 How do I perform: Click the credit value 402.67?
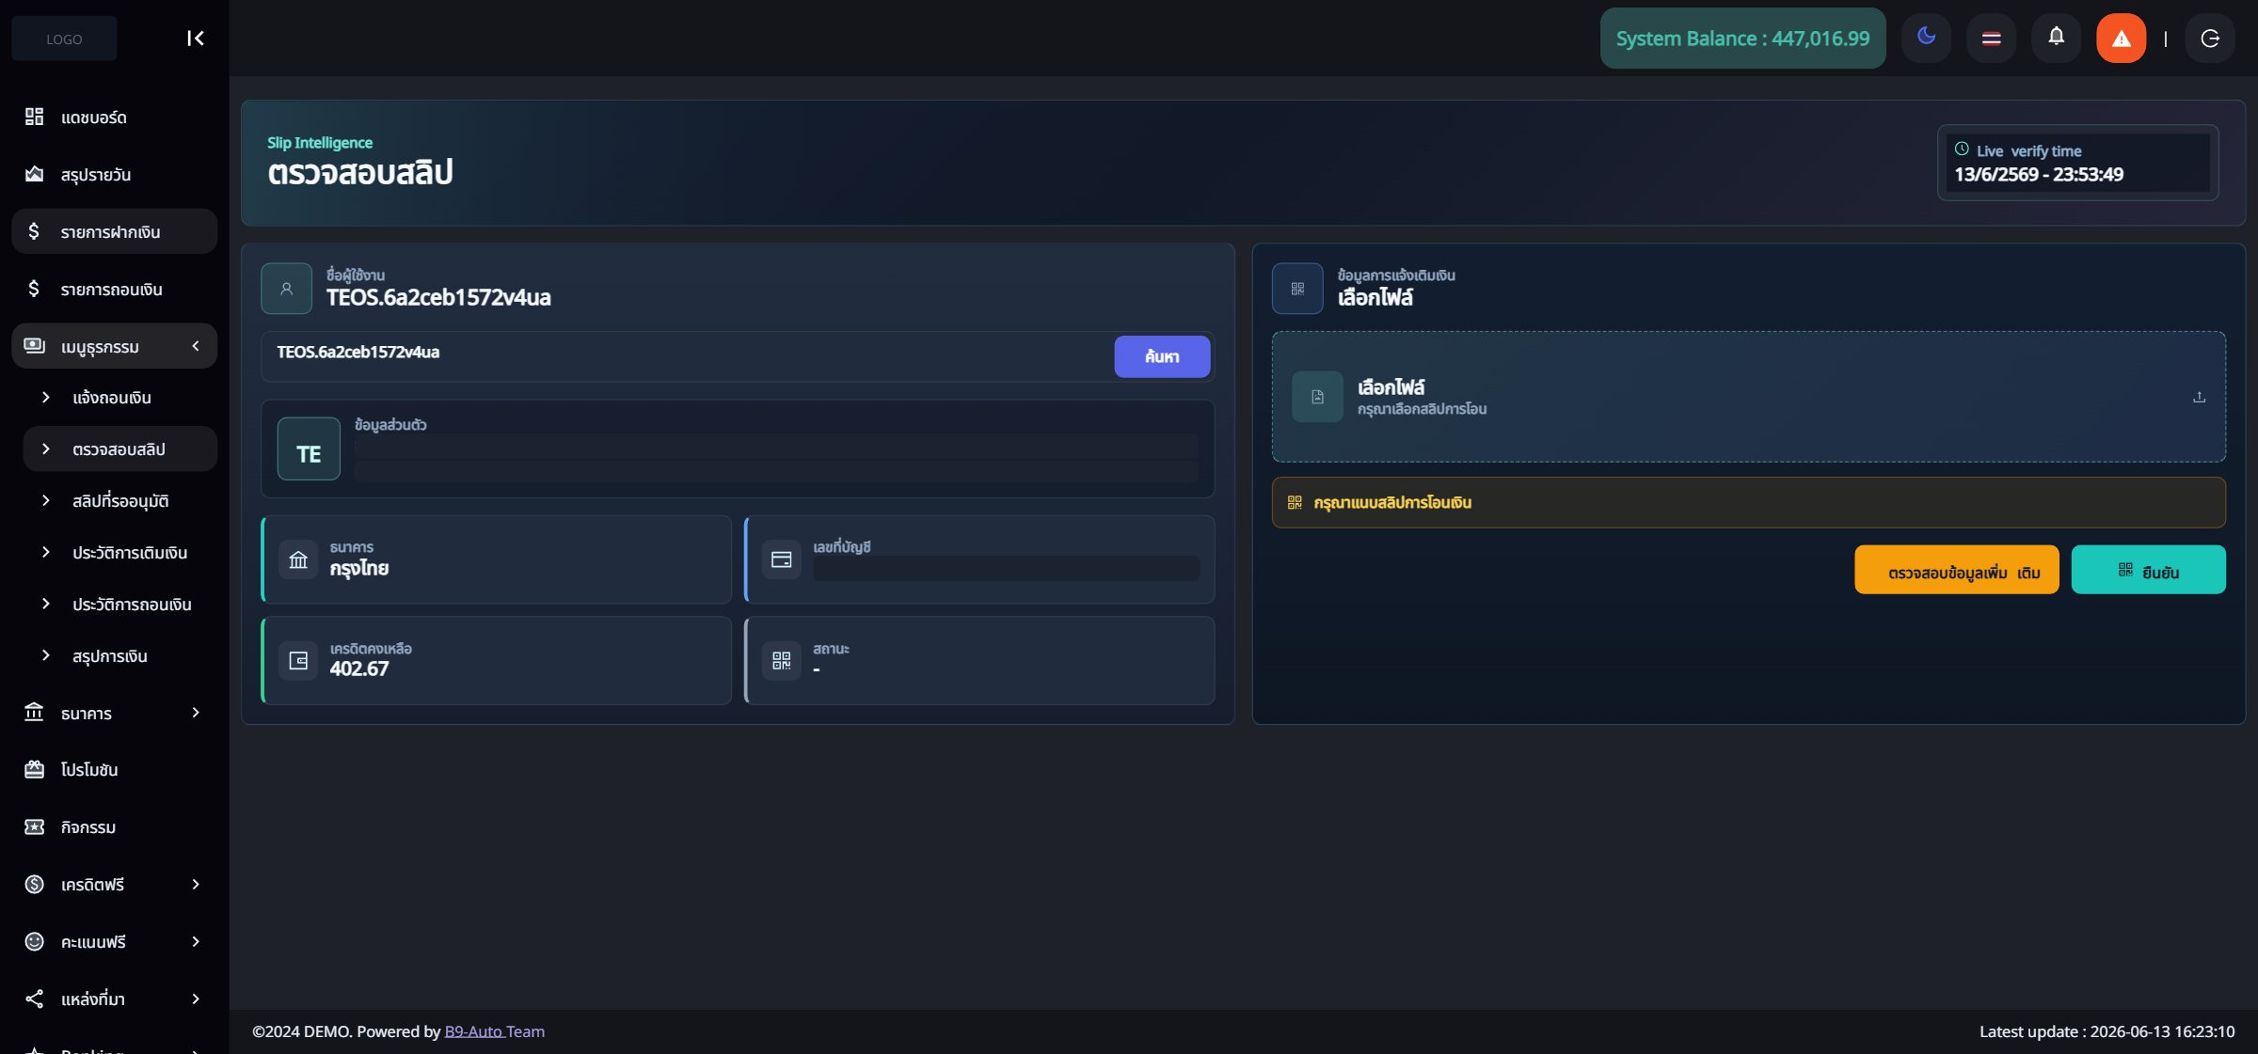point(358,669)
